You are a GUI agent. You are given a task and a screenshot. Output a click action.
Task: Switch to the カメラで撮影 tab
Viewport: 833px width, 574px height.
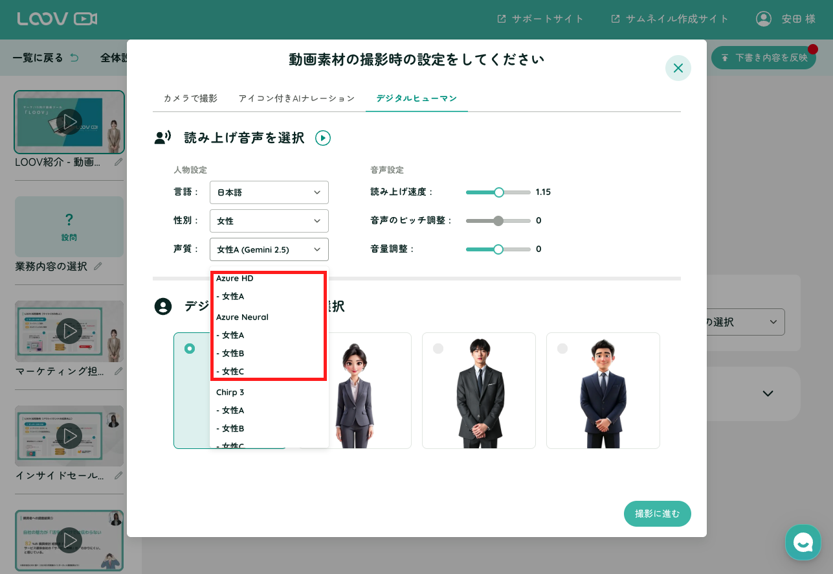click(190, 98)
